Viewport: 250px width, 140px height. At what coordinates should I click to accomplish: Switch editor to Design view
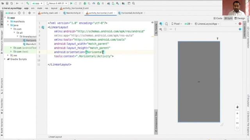[x=239, y=18]
